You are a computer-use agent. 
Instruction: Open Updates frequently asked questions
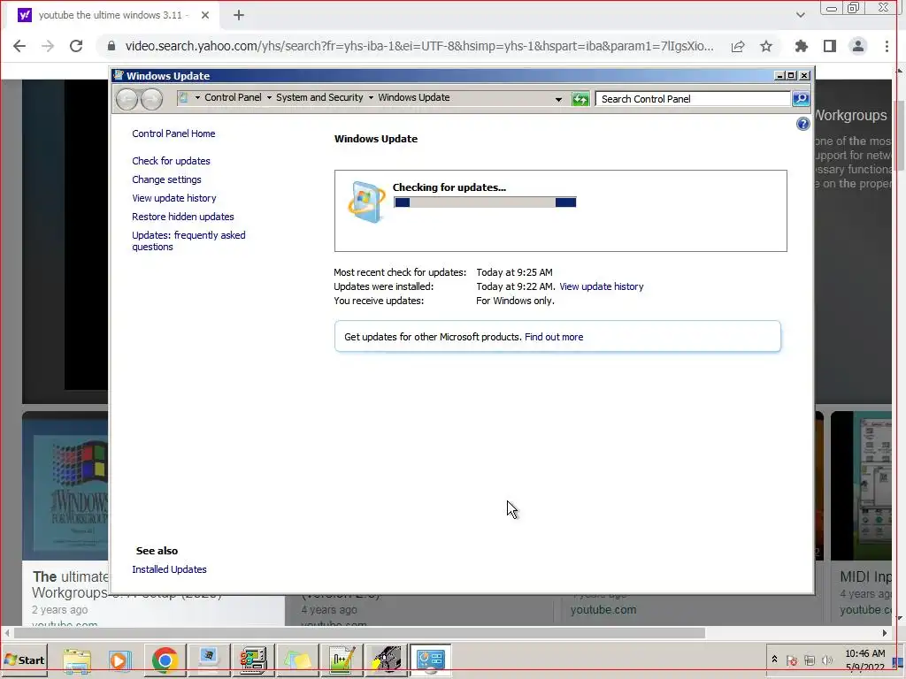click(x=188, y=240)
